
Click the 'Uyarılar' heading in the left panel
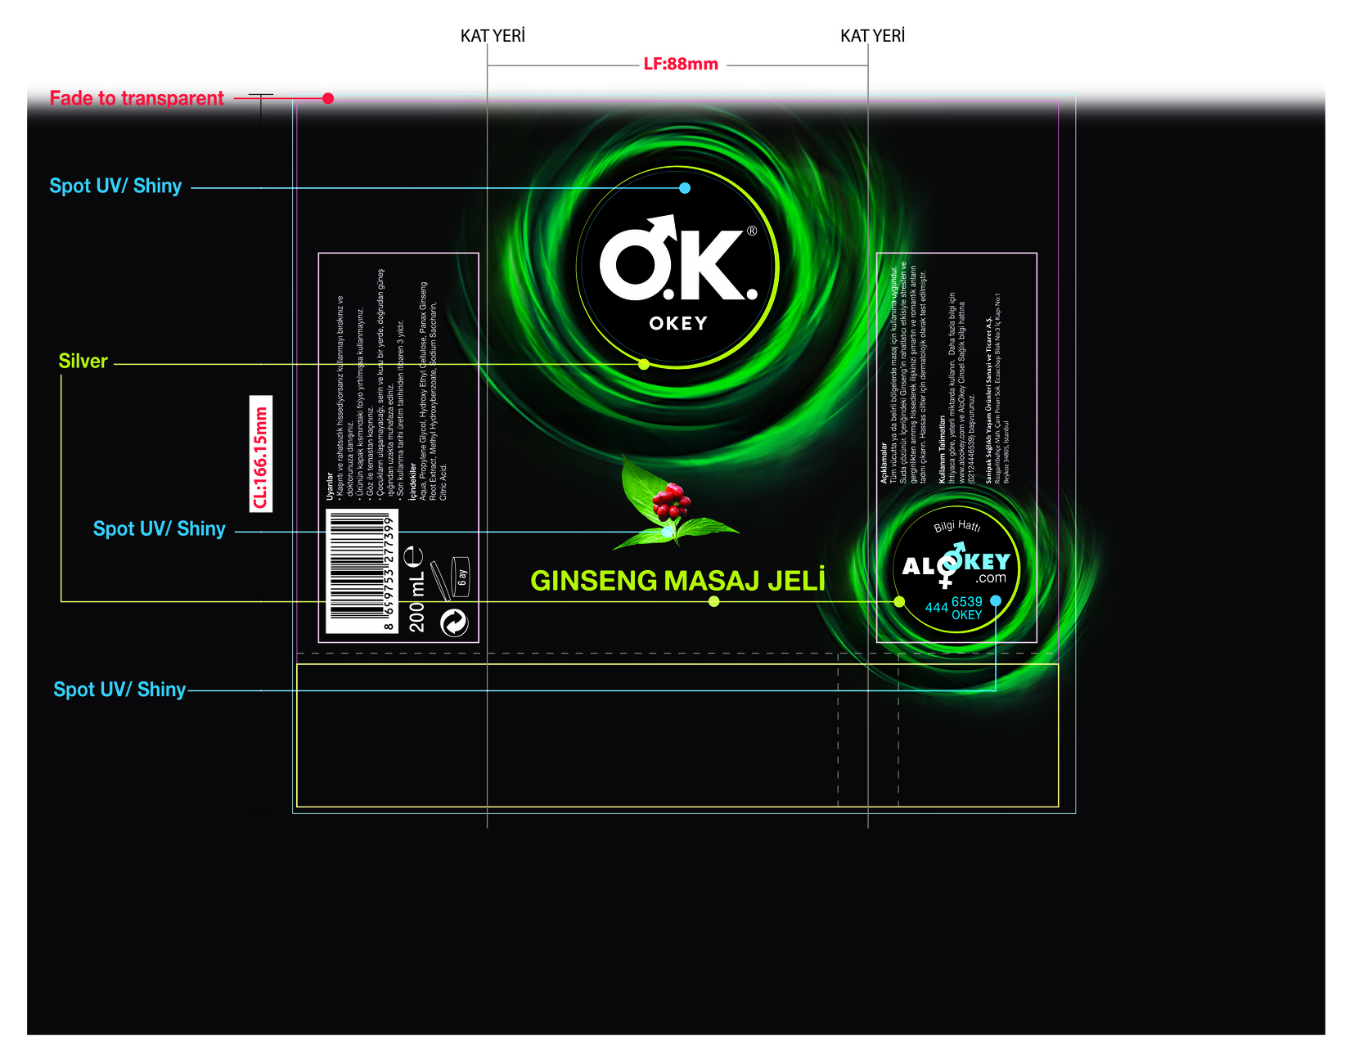click(x=330, y=486)
